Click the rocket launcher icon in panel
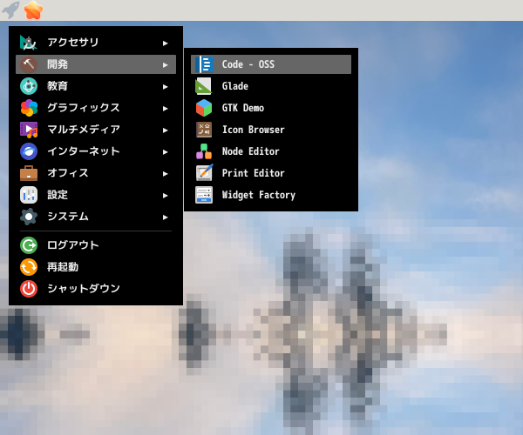523x435 pixels. pos(10,10)
